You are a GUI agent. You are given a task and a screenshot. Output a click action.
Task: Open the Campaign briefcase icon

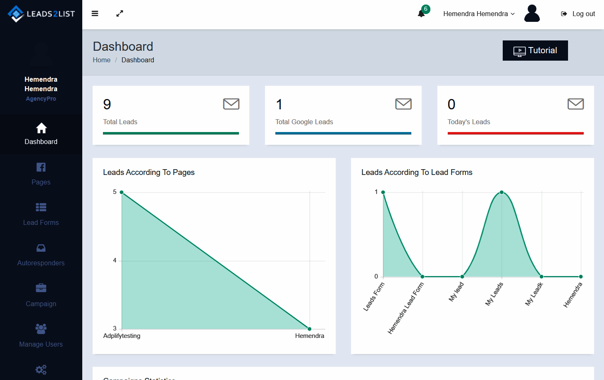click(41, 288)
